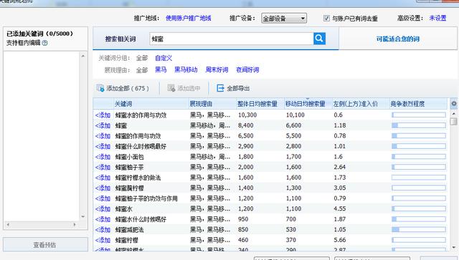459x260 pixels.
Task: Switch to 搜索相关词 tab
Action: tap(120, 39)
